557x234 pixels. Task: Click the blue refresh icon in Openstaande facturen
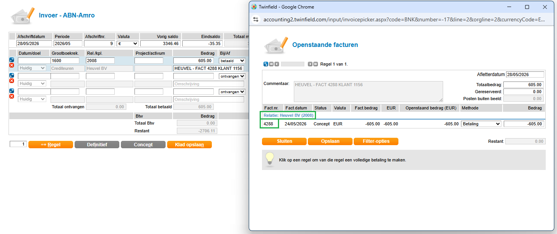(x=266, y=64)
